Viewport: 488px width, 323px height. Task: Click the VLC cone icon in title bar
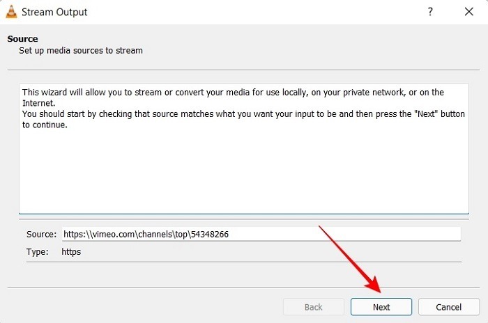coord(11,12)
